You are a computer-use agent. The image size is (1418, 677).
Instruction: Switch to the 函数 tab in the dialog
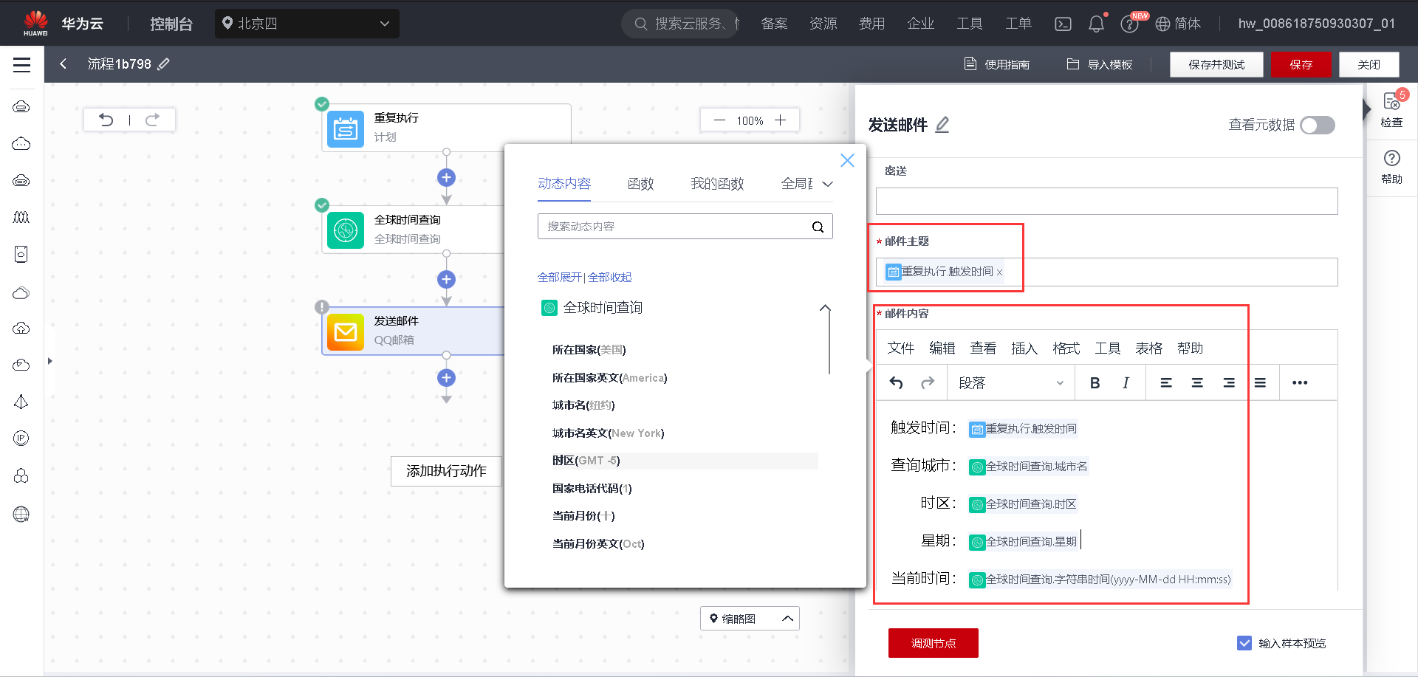(x=640, y=184)
